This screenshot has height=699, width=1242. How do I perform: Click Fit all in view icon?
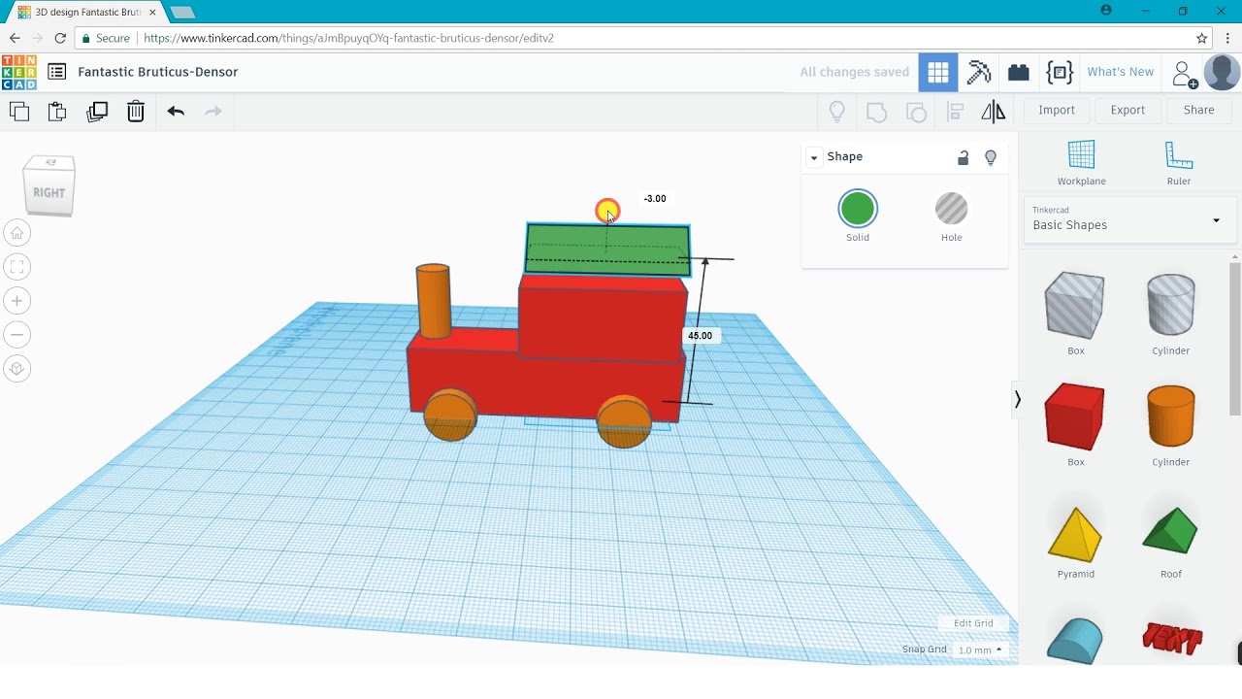16,267
